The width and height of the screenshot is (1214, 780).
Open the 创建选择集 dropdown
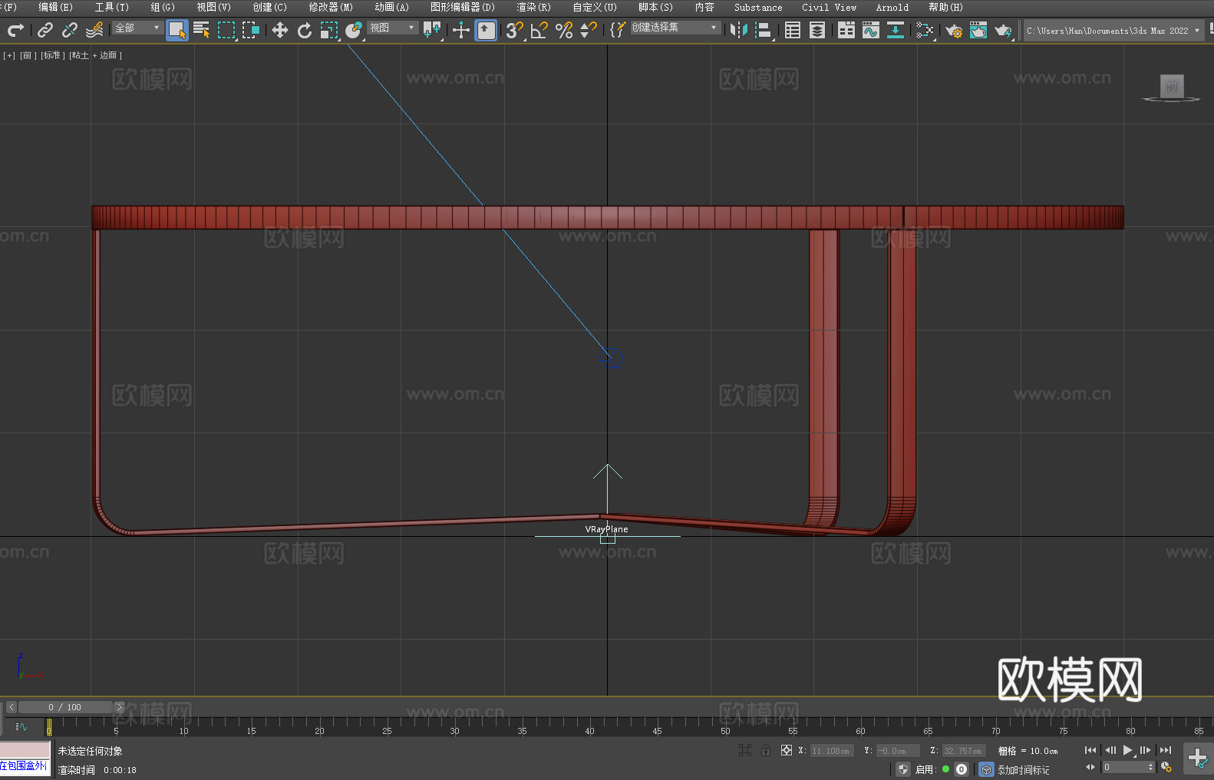pos(675,28)
